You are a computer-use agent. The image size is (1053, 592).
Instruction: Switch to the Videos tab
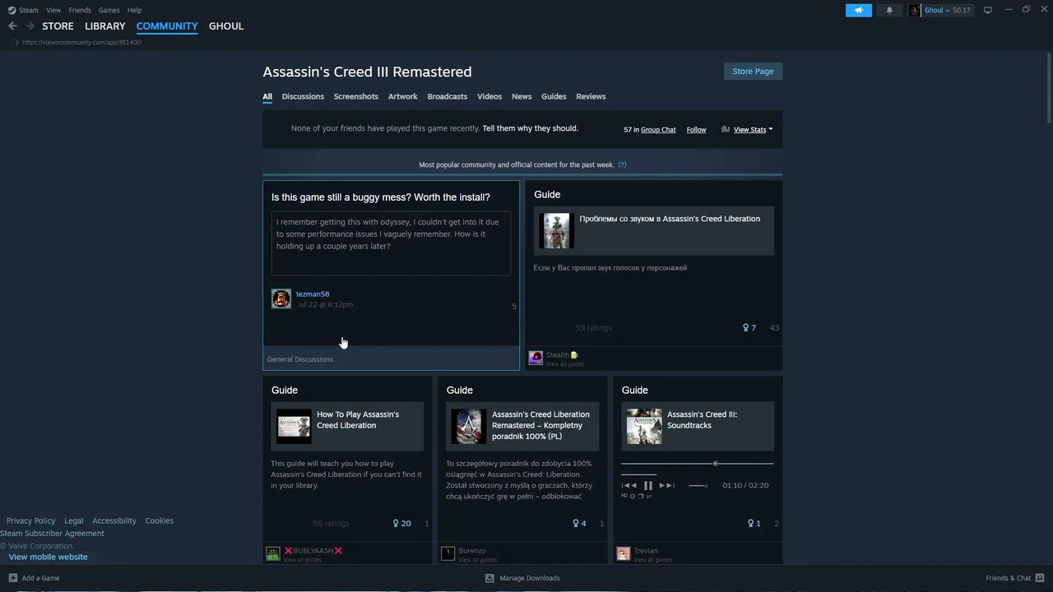coord(489,96)
